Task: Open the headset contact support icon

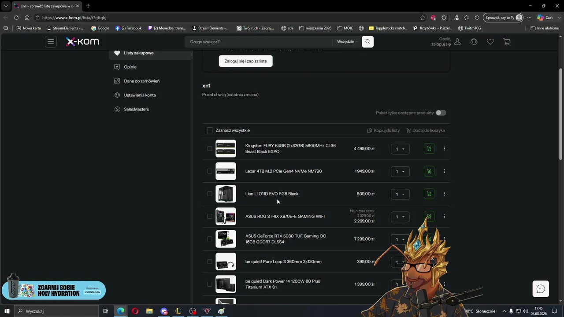Action: (474, 42)
